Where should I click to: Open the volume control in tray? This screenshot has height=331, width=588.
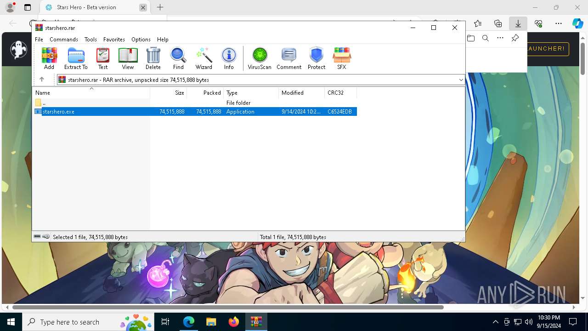pos(529,322)
